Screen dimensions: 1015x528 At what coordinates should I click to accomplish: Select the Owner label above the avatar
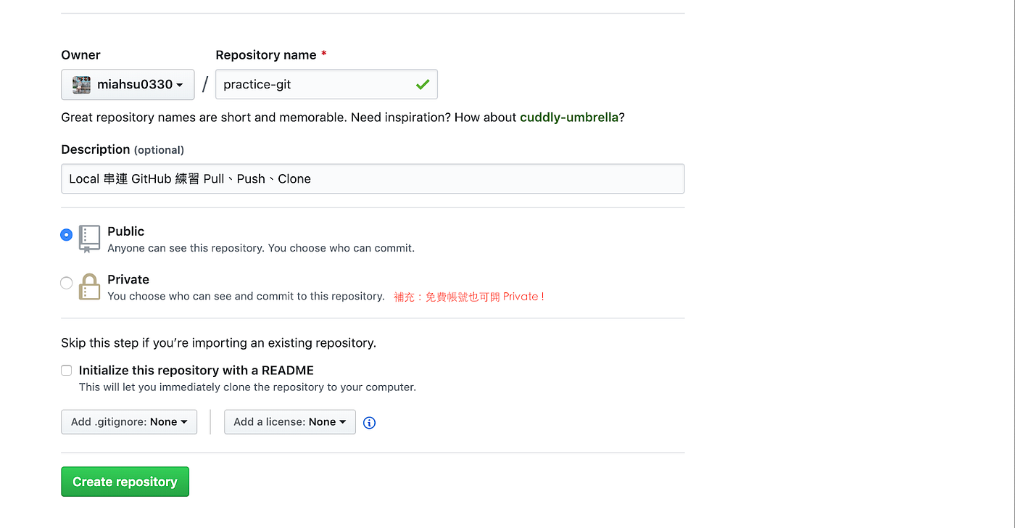click(x=80, y=54)
